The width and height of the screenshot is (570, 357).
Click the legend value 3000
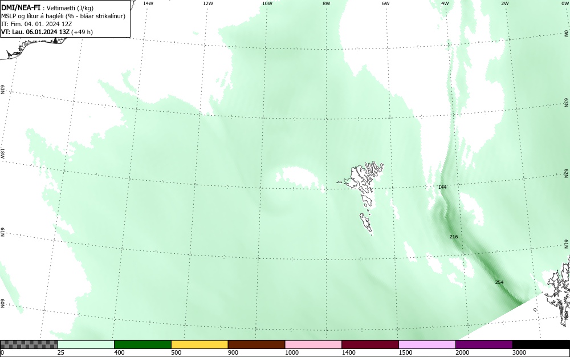(519, 352)
